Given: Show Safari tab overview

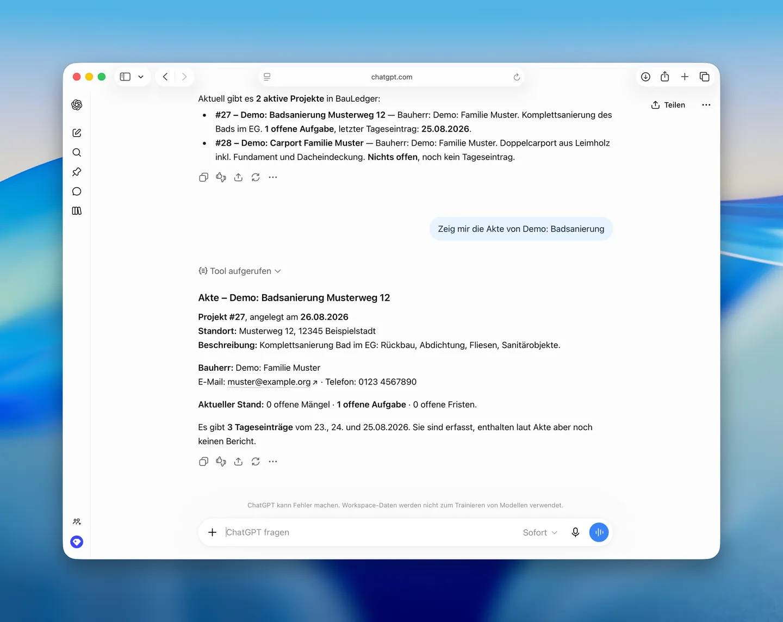Looking at the screenshot, I should [704, 77].
